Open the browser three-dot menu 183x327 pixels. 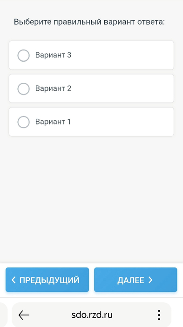tap(159, 315)
